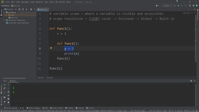Open Run panel settings gear
This screenshot has width=199, height=112.
191,81
